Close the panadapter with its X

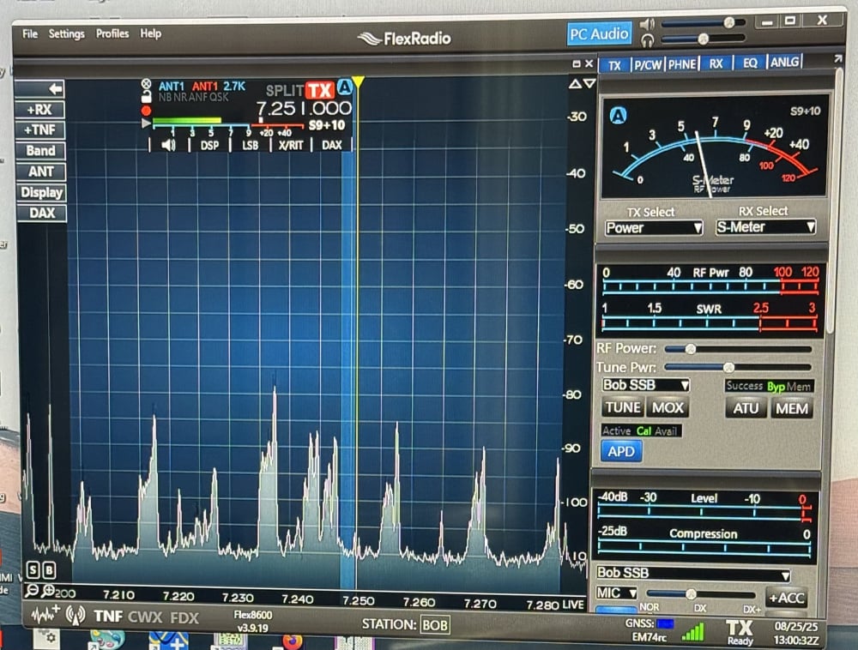tap(589, 64)
